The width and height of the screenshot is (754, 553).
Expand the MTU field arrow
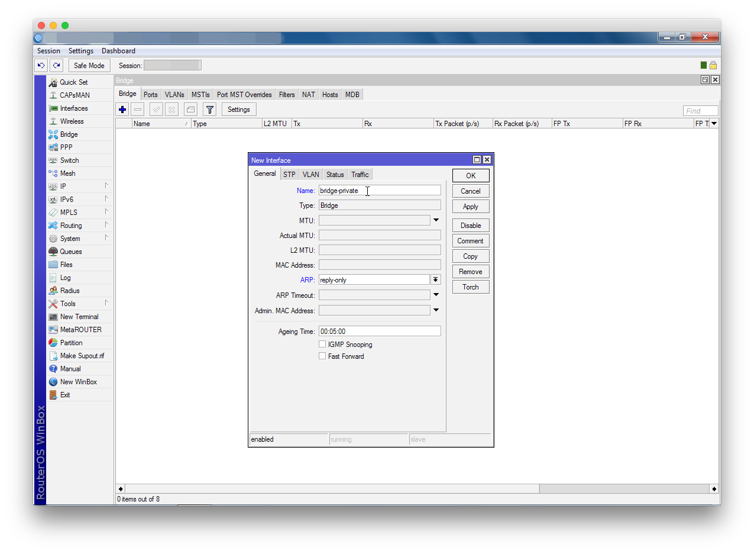(x=436, y=220)
